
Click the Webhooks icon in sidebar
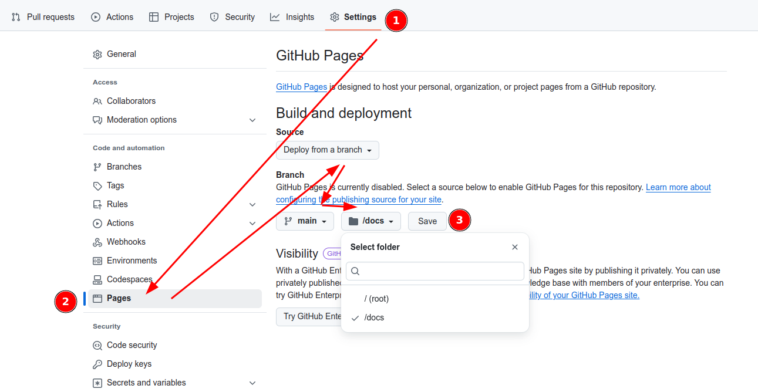point(97,242)
